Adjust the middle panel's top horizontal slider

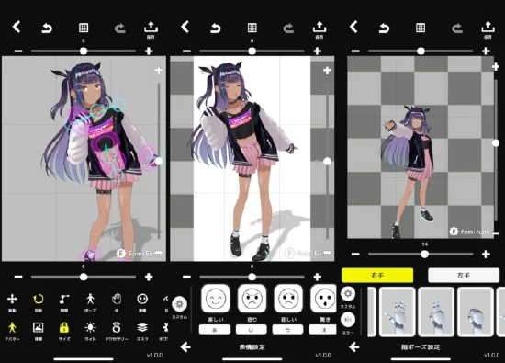pos(252,51)
